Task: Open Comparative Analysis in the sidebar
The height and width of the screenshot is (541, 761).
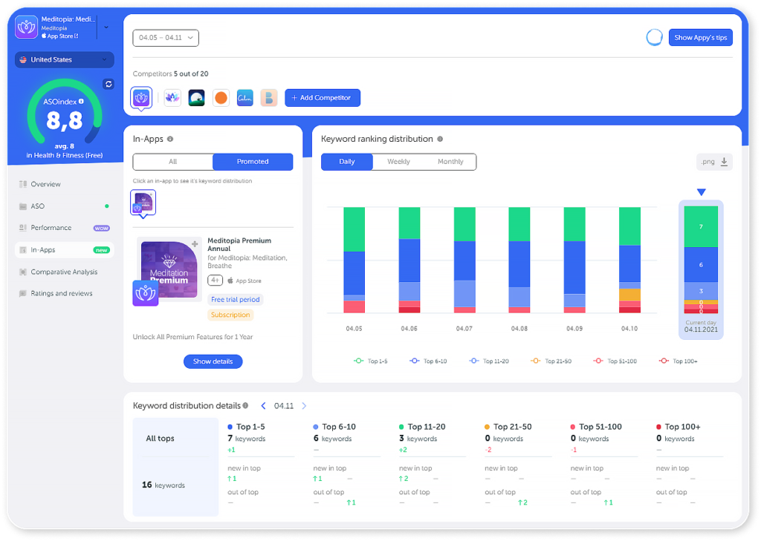Action: tap(65, 272)
